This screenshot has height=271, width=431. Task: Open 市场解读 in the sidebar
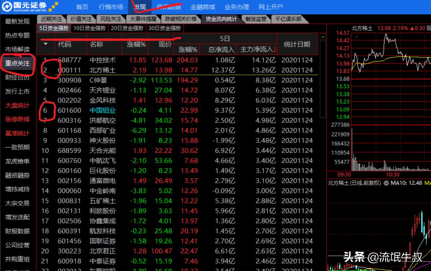click(x=17, y=49)
